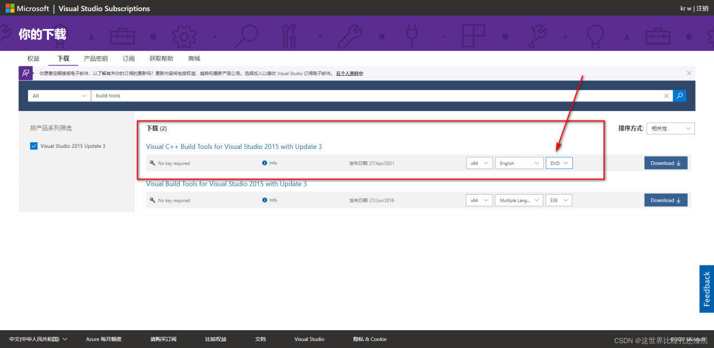Click the 下载 (2) results heading

coord(157,128)
